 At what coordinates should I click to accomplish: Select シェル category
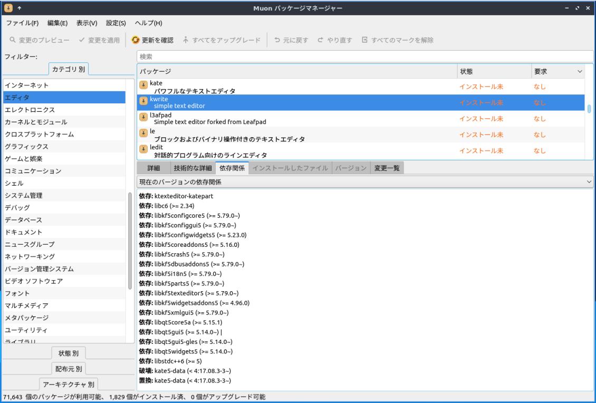point(64,183)
